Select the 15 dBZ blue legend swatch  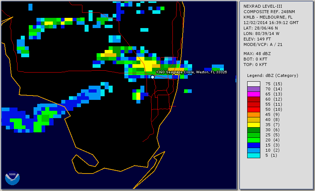(253, 145)
